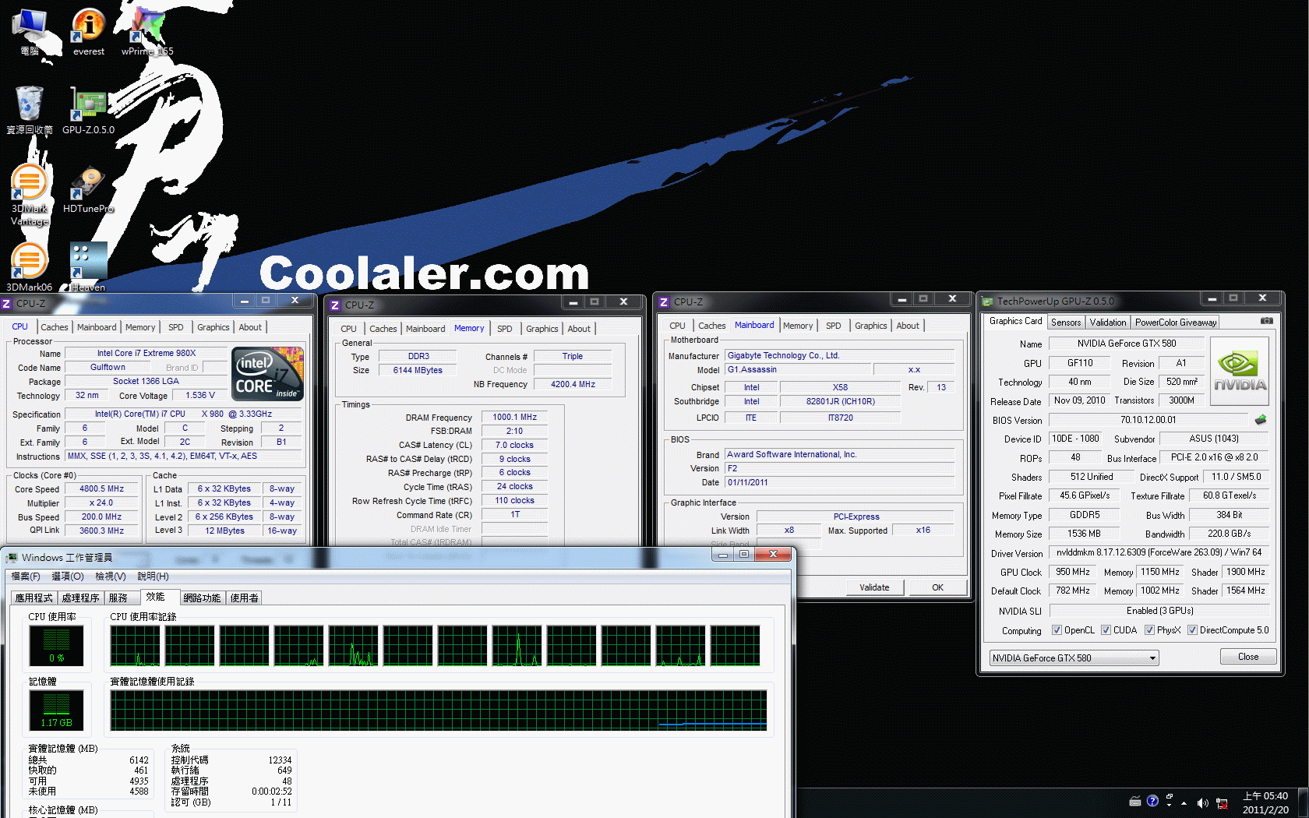Open About tab in first CPU-Z window
The height and width of the screenshot is (818, 1309).
(x=250, y=327)
